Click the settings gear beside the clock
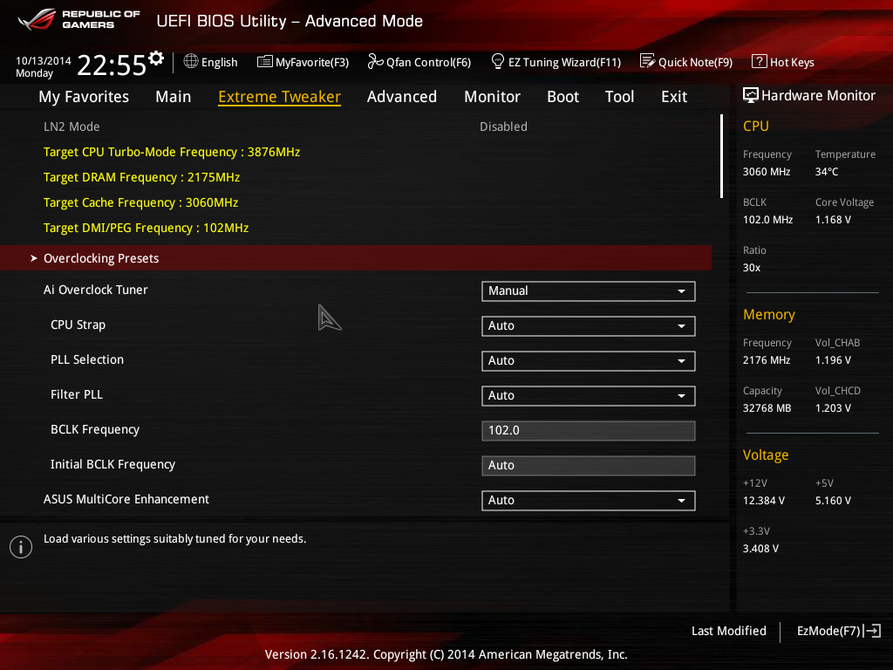893x670 pixels. coord(156,58)
